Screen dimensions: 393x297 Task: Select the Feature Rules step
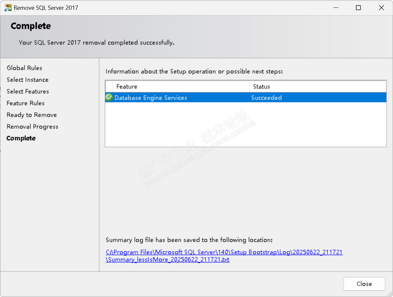click(x=26, y=103)
